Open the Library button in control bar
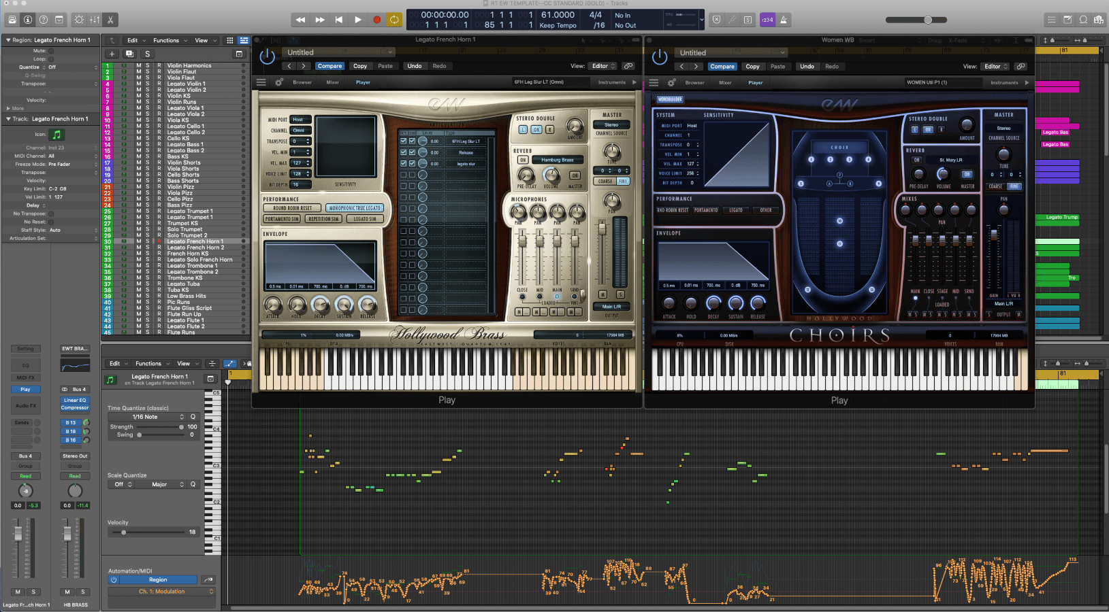The height and width of the screenshot is (612, 1109). click(x=11, y=20)
